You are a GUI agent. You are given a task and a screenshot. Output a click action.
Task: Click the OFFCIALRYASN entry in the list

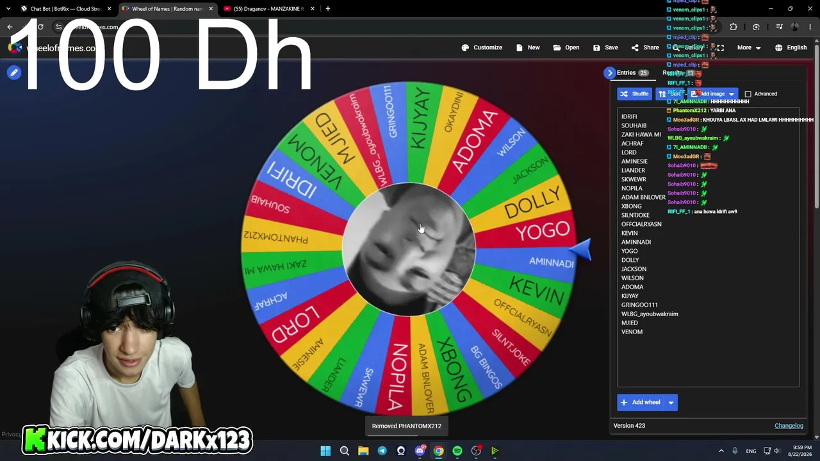click(x=641, y=224)
